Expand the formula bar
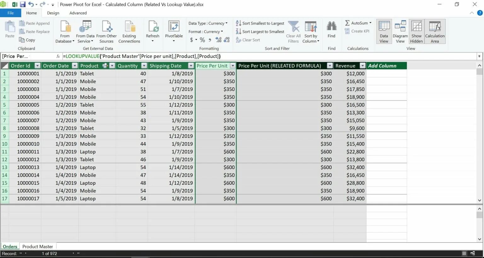The width and height of the screenshot is (484, 258). point(479,56)
